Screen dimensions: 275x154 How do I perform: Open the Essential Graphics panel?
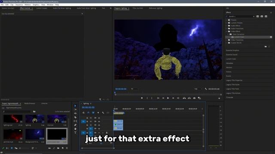click(x=232, y=50)
